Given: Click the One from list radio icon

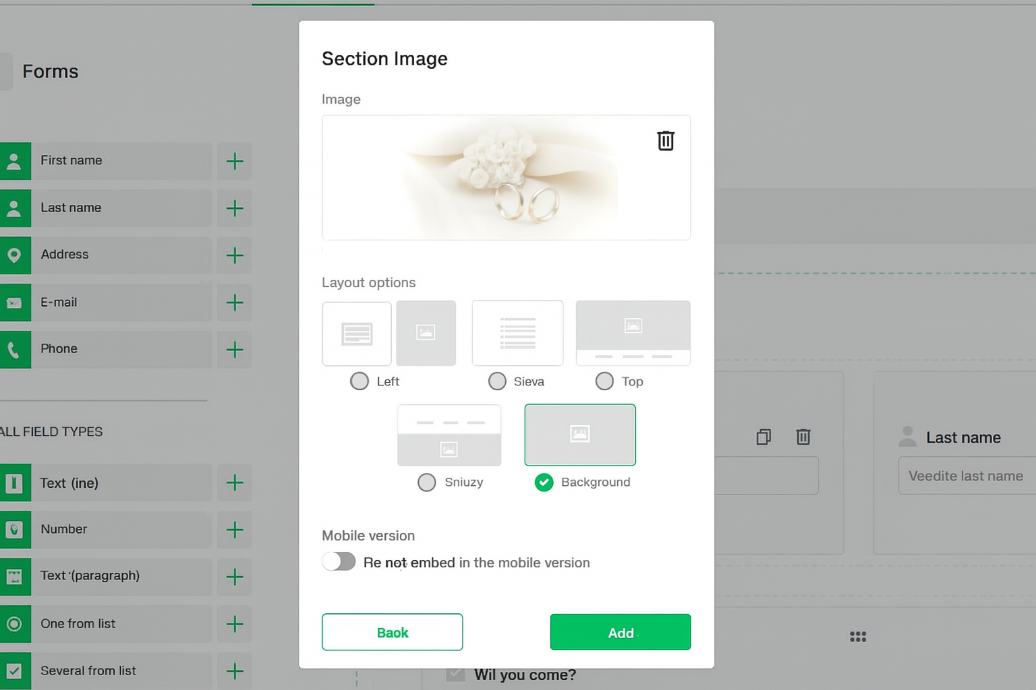Looking at the screenshot, I should (x=14, y=624).
